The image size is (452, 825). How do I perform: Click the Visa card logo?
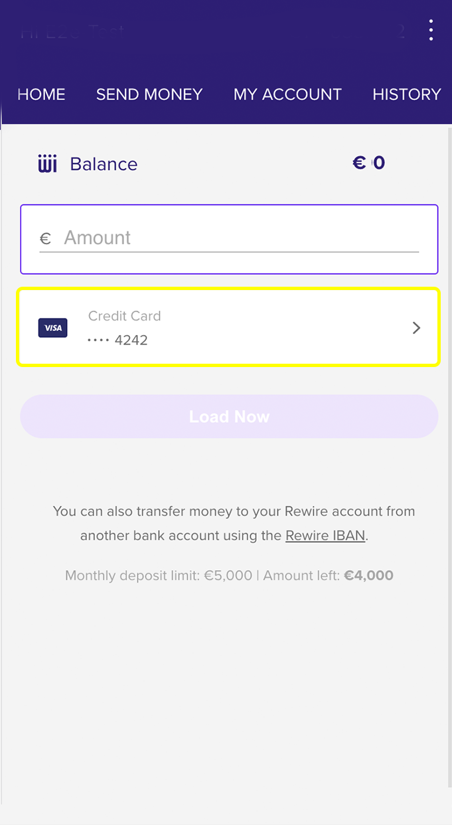pyautogui.click(x=52, y=328)
